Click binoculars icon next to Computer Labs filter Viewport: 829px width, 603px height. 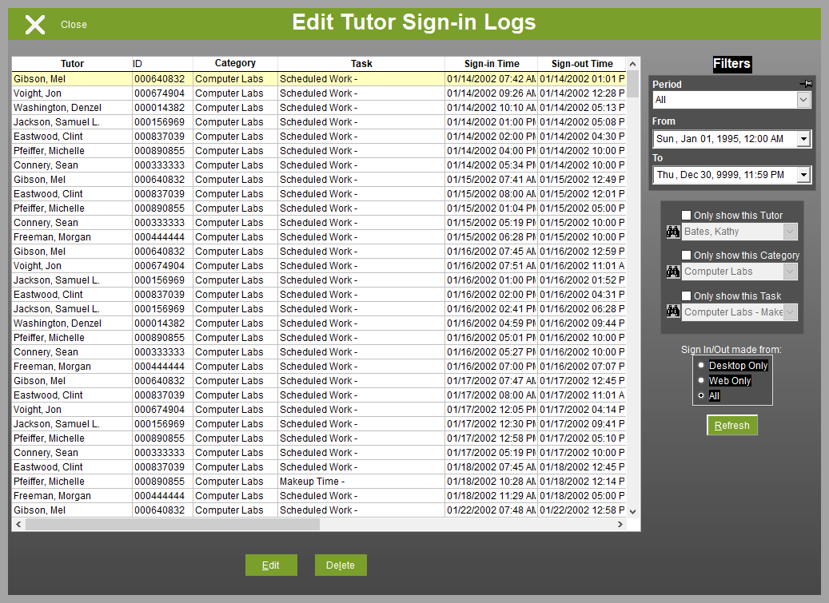(x=673, y=272)
